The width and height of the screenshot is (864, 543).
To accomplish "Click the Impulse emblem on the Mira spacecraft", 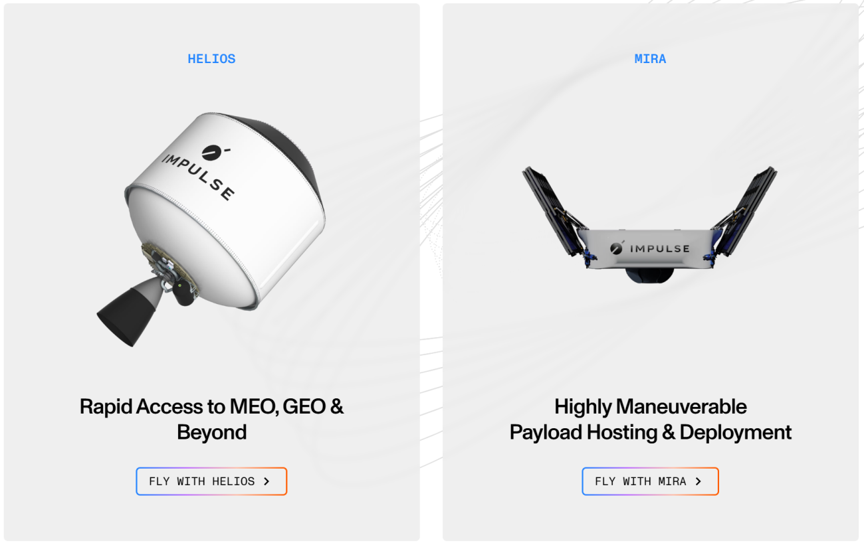I will [x=617, y=248].
